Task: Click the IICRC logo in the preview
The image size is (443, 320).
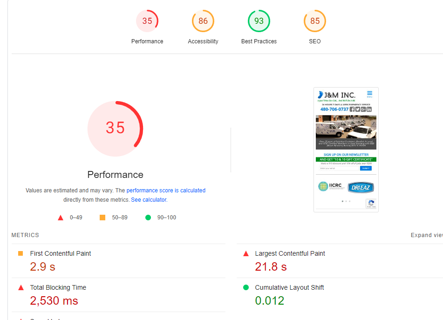Action: 331,186
